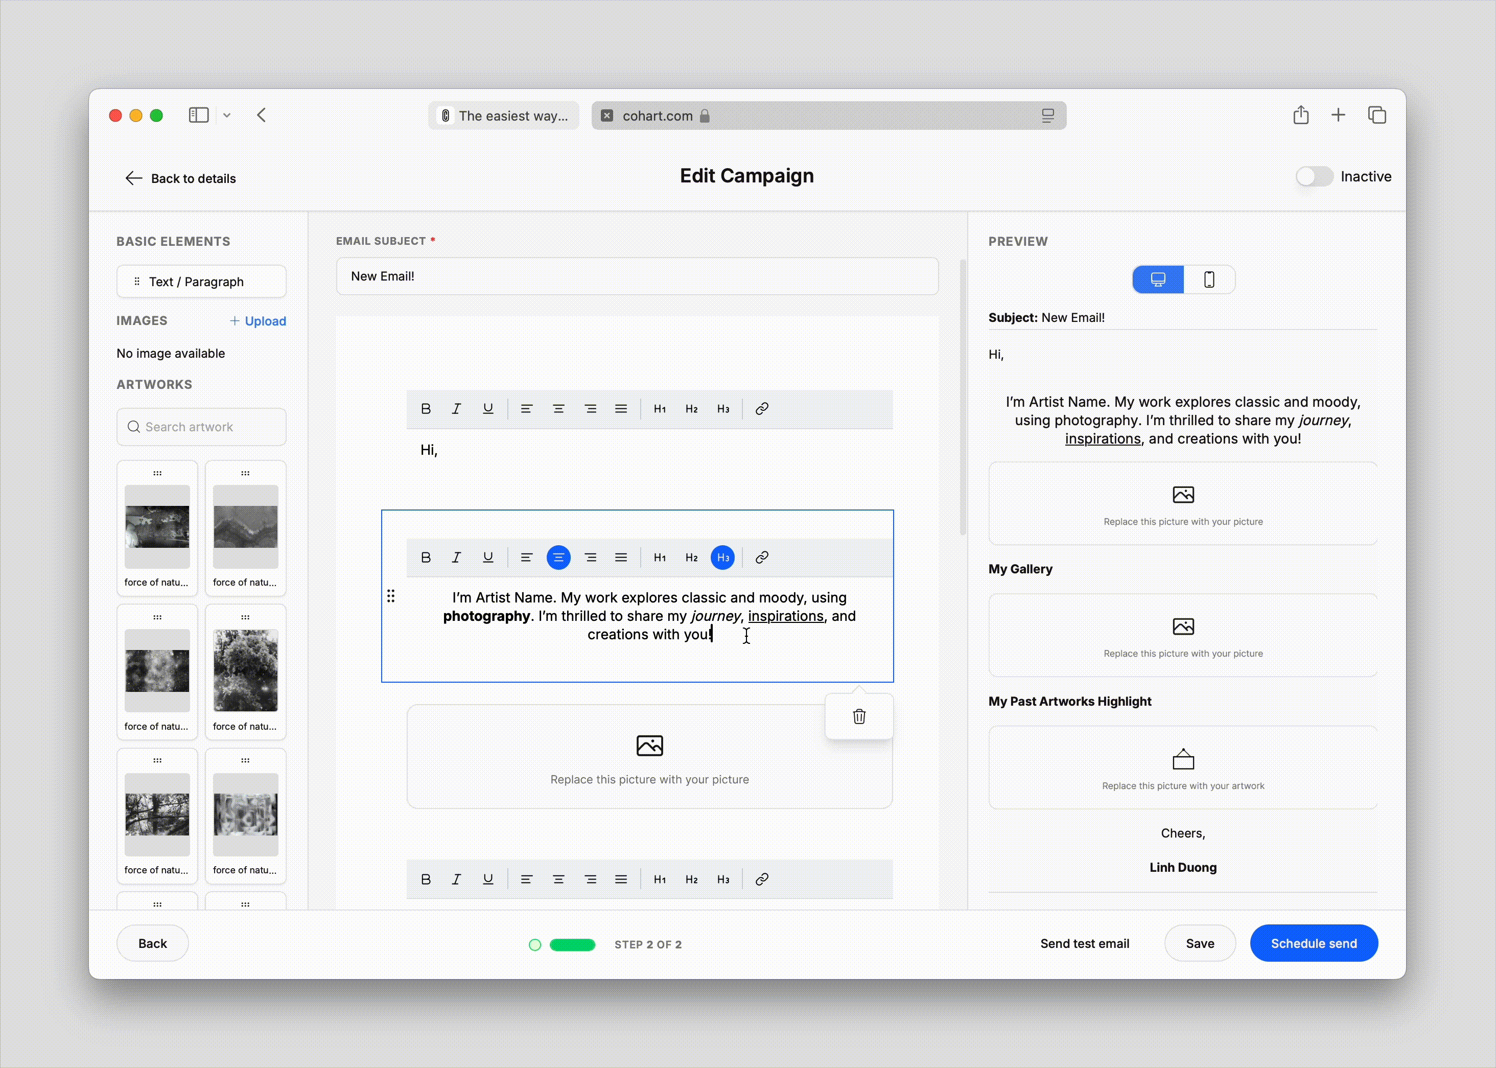The image size is (1496, 1068).
Task: Toggle bold in the bottom paragraph toolbar
Action: pos(426,878)
